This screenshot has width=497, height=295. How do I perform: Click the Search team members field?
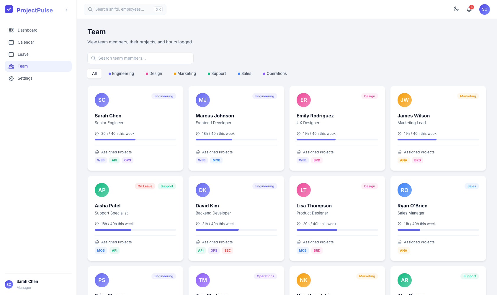[140, 58]
